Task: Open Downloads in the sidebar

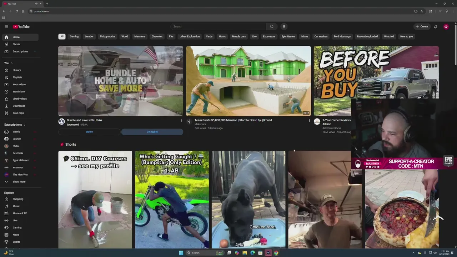Action: pyautogui.click(x=20, y=106)
